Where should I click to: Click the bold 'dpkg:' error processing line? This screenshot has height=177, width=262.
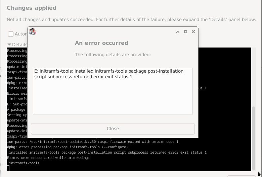click(68, 147)
